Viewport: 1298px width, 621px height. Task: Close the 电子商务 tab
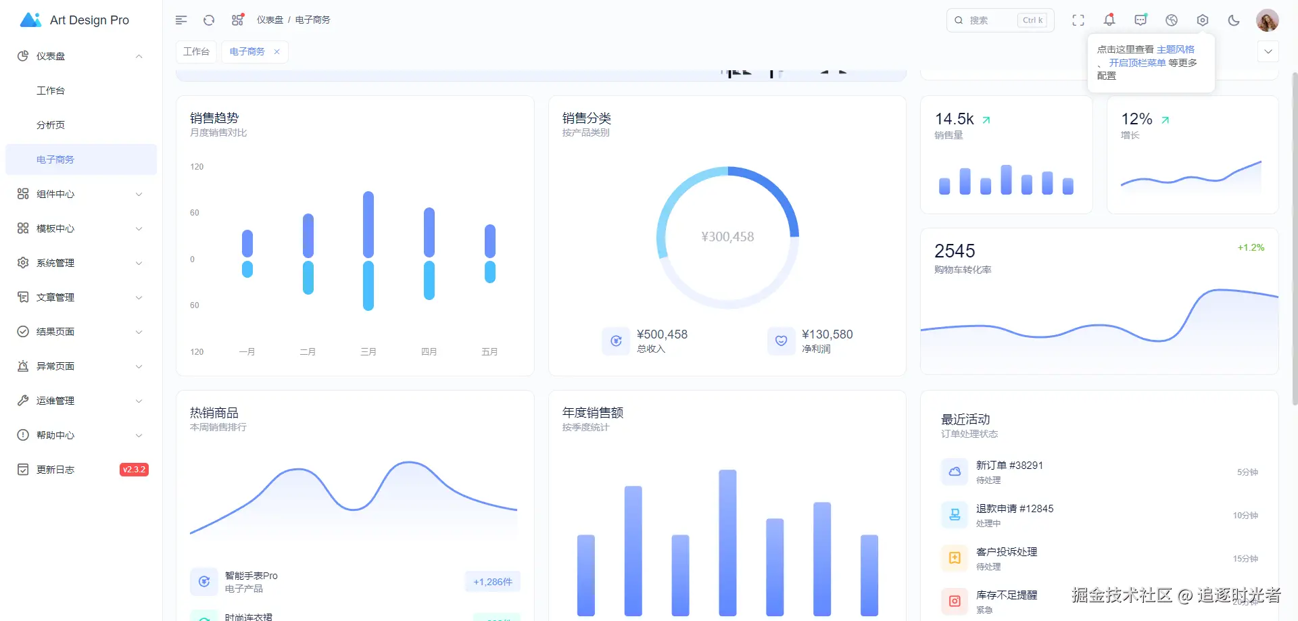[x=277, y=51]
